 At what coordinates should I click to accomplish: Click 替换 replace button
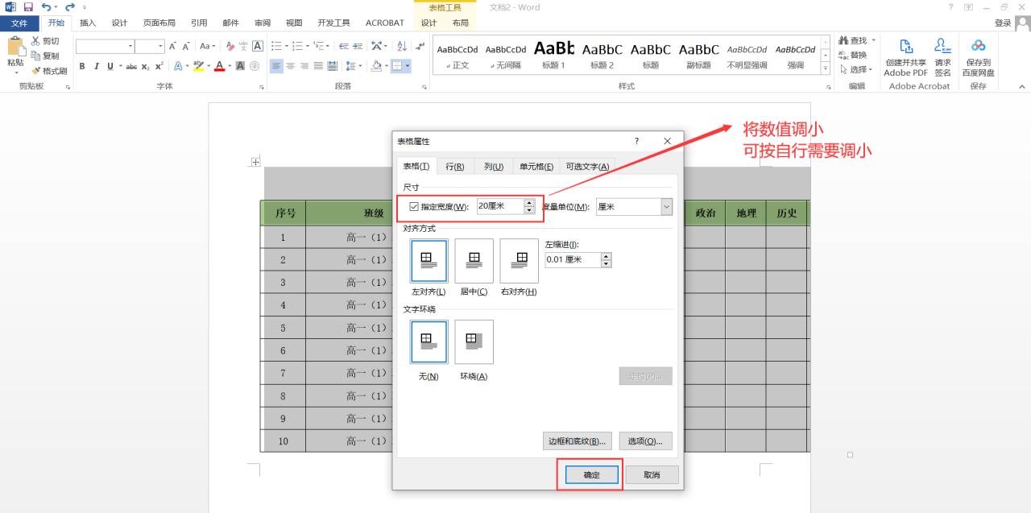point(853,55)
